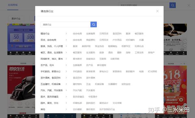Choose 户外用品 industry
195x118 pixels.
(117, 40)
